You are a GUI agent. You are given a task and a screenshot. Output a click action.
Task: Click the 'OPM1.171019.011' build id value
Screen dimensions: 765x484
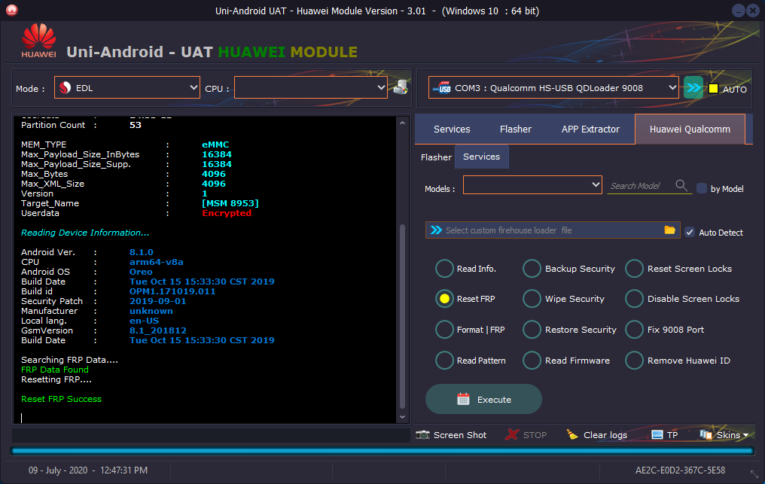[172, 291]
